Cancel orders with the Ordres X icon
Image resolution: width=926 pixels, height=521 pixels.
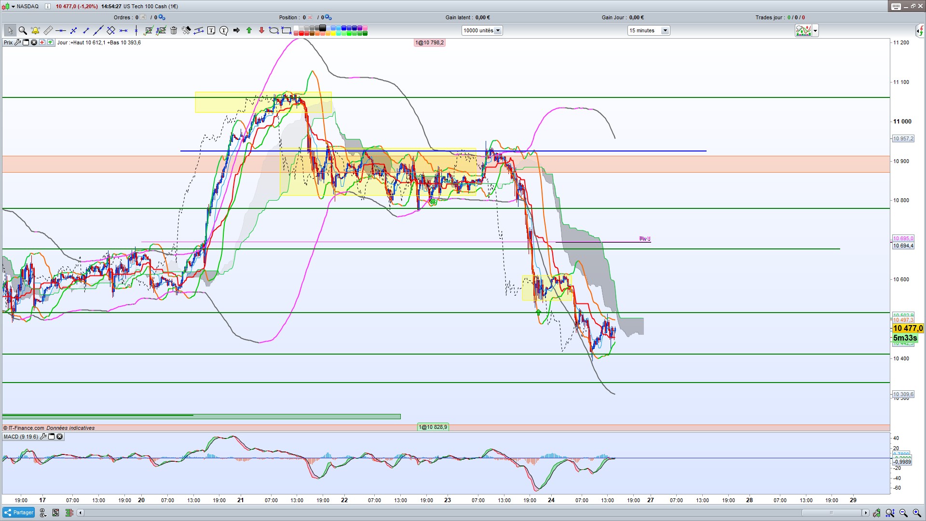coord(143,17)
